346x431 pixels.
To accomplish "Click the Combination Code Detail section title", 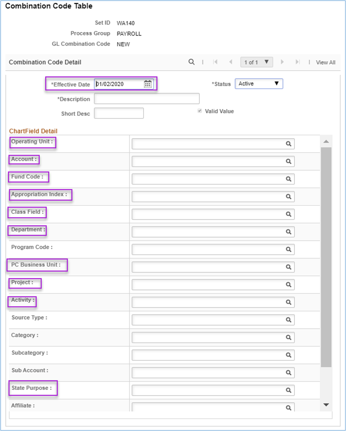I will 45,62.
